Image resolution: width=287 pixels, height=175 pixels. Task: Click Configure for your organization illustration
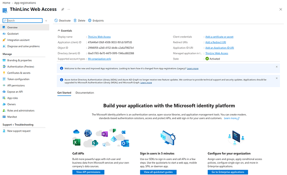point(236,137)
